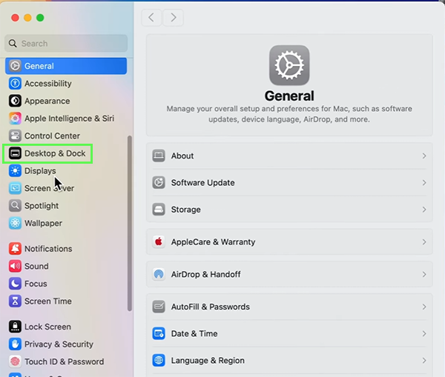Click the Wallpaper flower icon
445x377 pixels.
[x=15, y=223]
